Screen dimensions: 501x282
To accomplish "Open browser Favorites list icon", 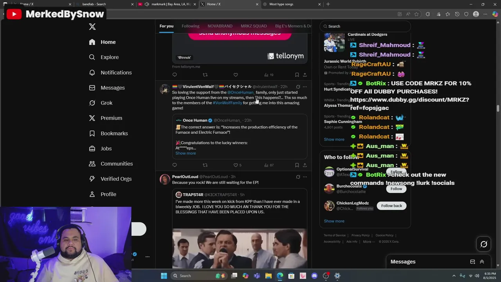I will pos(447,14).
